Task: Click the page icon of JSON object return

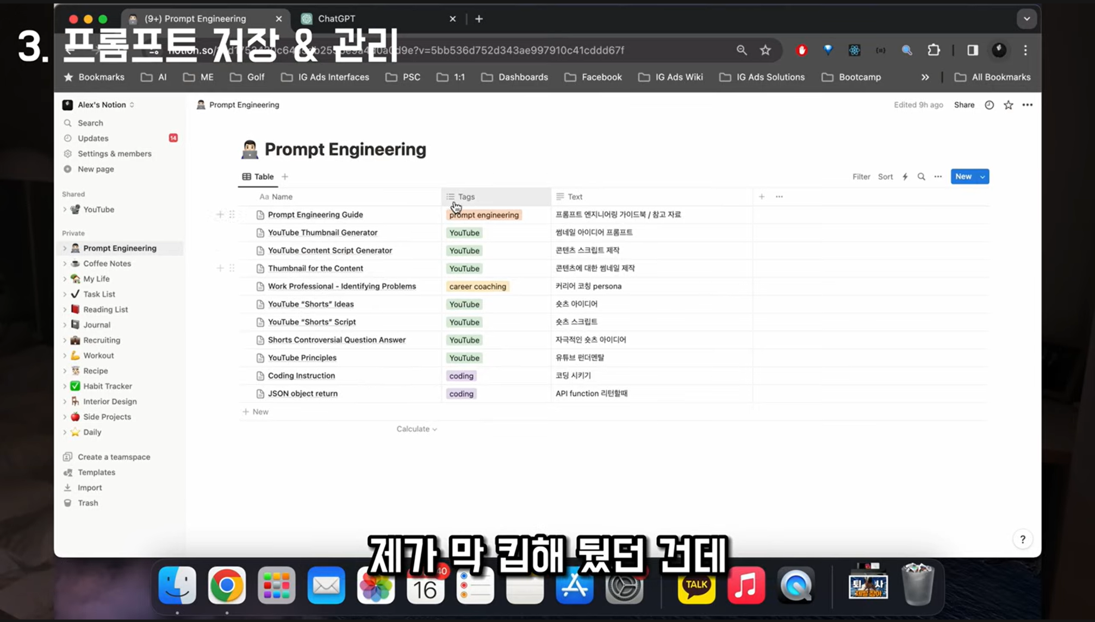Action: 260,393
